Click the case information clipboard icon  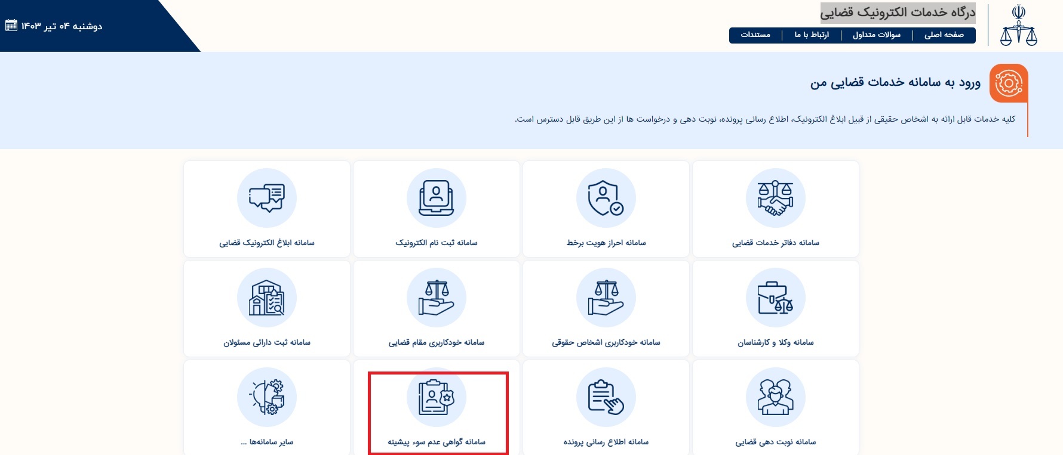pyautogui.click(x=606, y=397)
